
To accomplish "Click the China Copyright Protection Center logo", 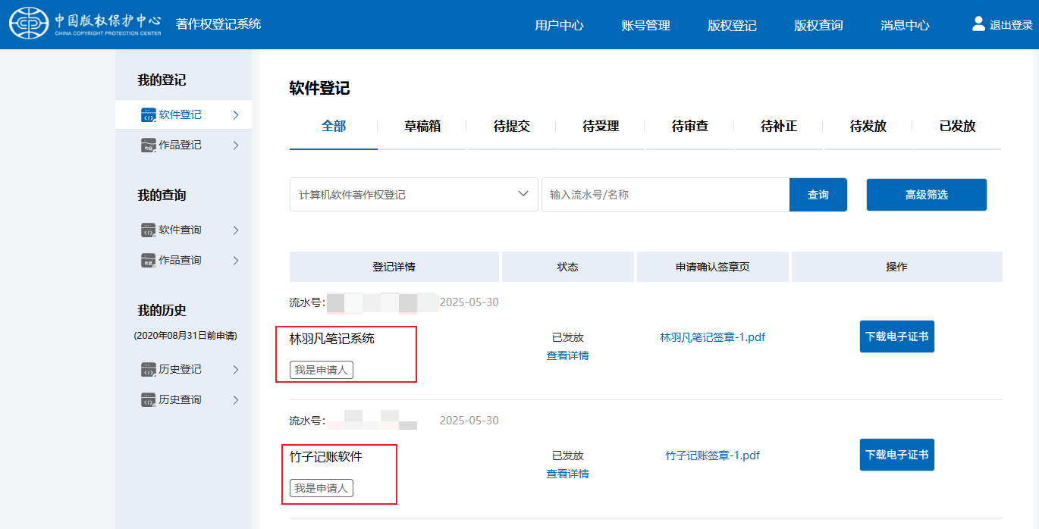I will pyautogui.click(x=86, y=23).
